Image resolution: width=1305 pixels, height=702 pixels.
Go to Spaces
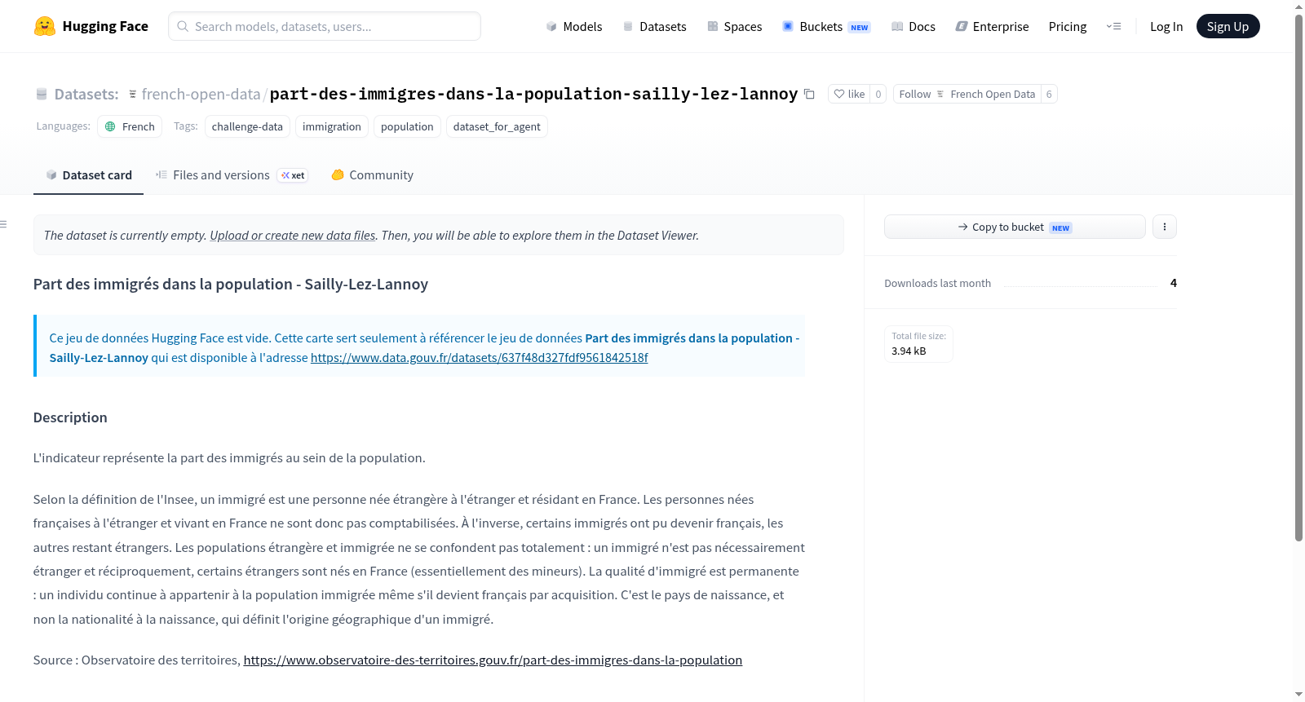tap(735, 27)
